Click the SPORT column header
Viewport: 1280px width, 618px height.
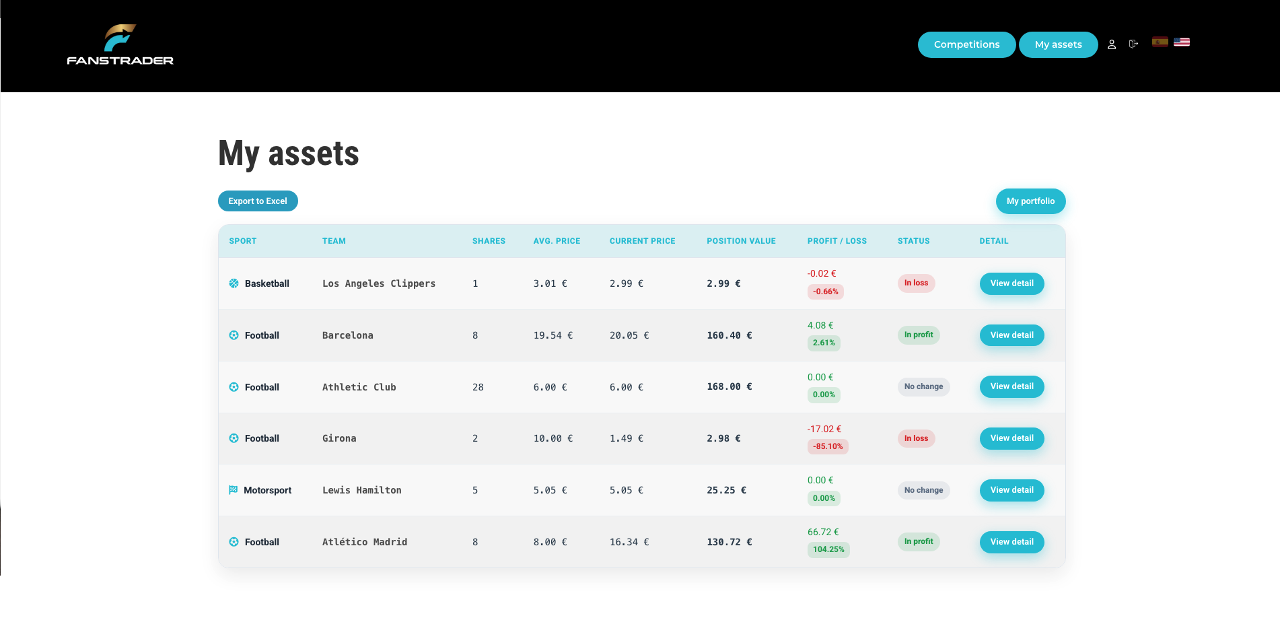click(243, 241)
